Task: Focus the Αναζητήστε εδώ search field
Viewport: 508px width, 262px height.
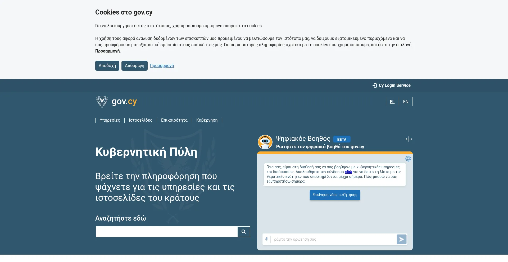Action: click(x=166, y=232)
